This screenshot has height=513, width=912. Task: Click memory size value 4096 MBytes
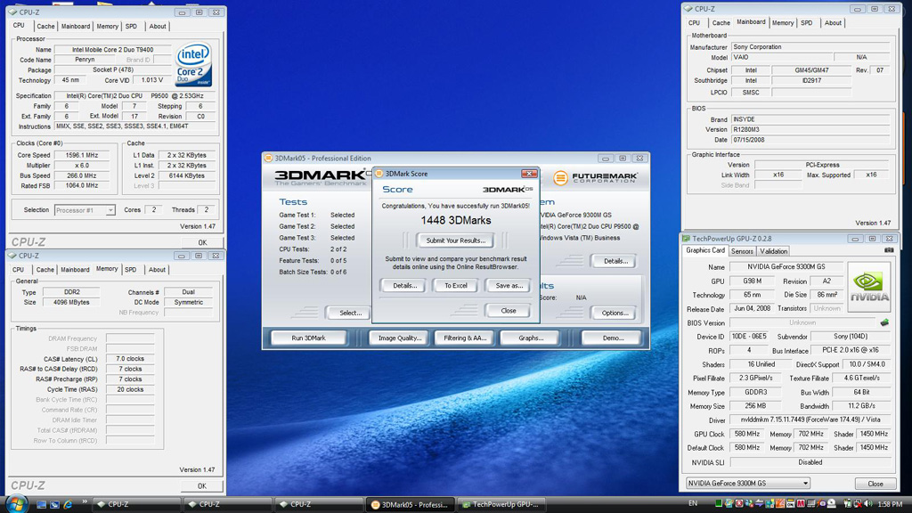[71, 303]
